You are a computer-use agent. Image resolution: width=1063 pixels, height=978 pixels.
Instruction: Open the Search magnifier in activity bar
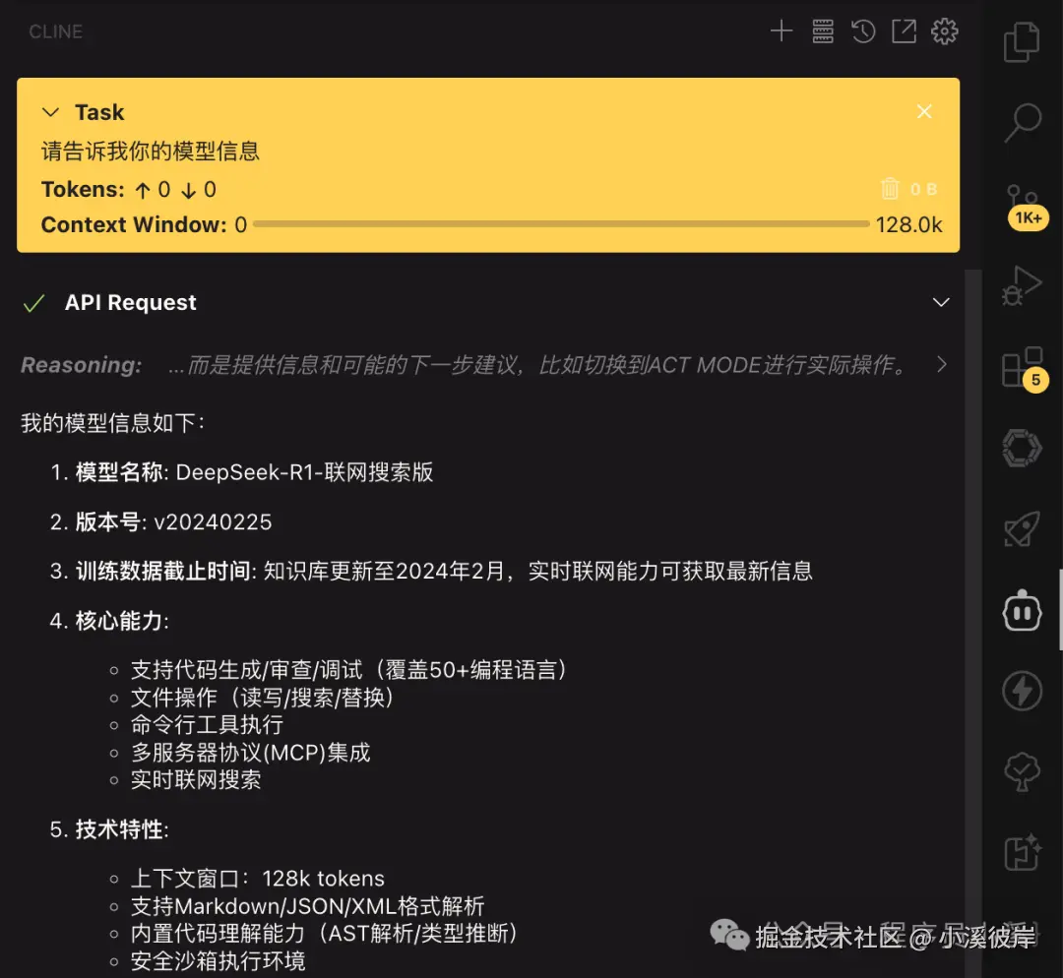1022,122
